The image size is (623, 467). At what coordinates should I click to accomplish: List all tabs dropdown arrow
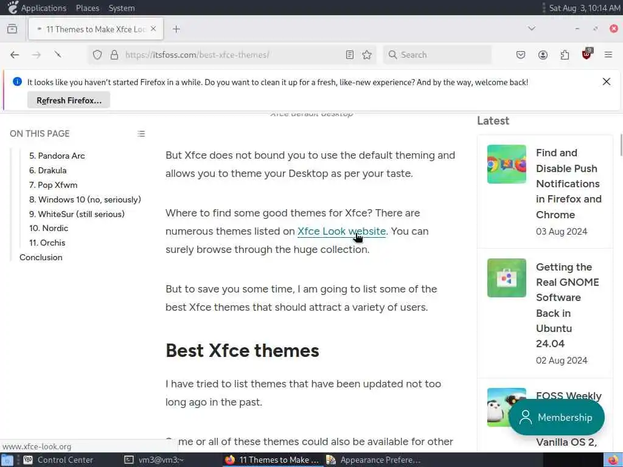tap(532, 29)
